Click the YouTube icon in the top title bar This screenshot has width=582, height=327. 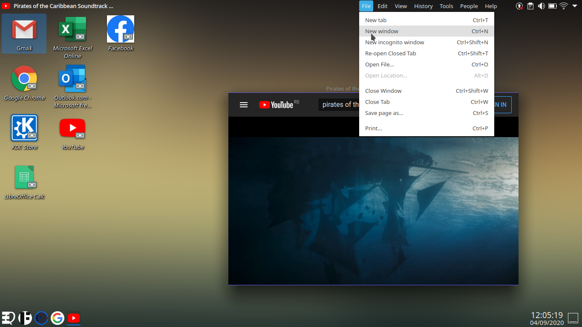6,6
